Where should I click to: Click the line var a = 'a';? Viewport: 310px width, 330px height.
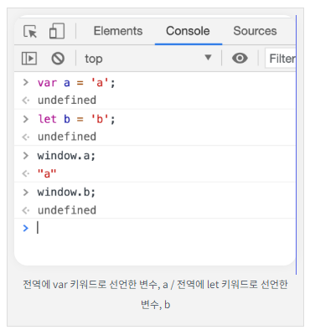tap(76, 83)
